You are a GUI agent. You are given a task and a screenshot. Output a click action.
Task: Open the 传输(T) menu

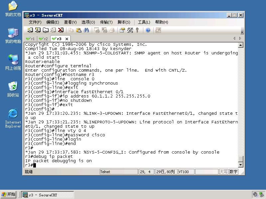coord(106,22)
